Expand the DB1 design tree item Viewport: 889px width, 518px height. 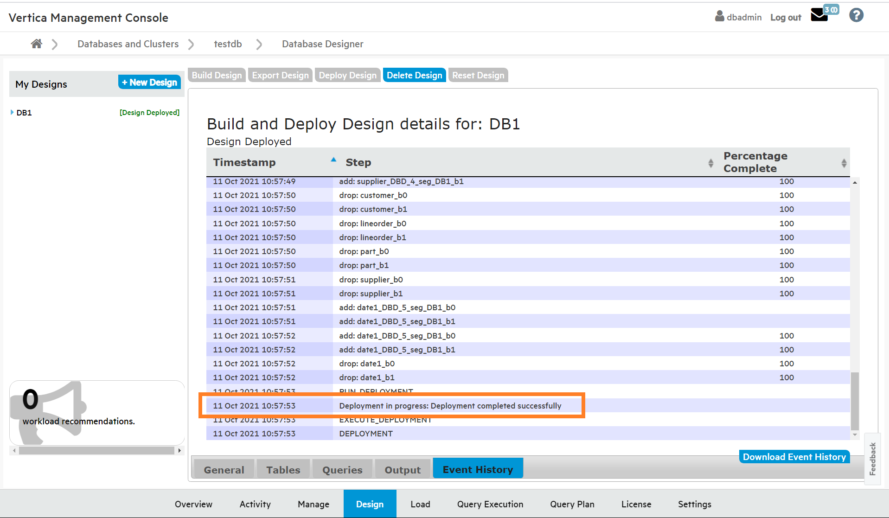[x=12, y=113]
